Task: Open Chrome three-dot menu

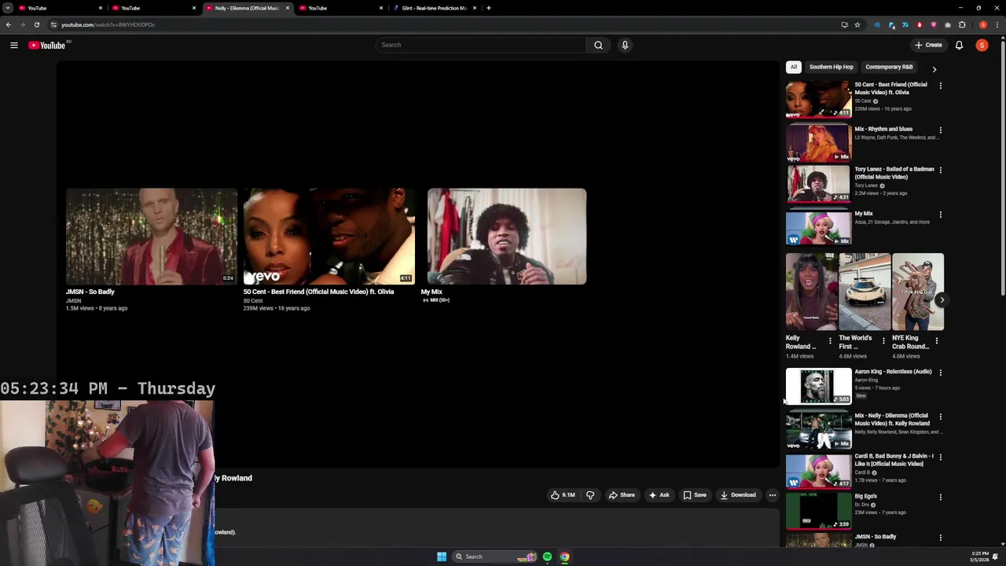Action: [996, 24]
